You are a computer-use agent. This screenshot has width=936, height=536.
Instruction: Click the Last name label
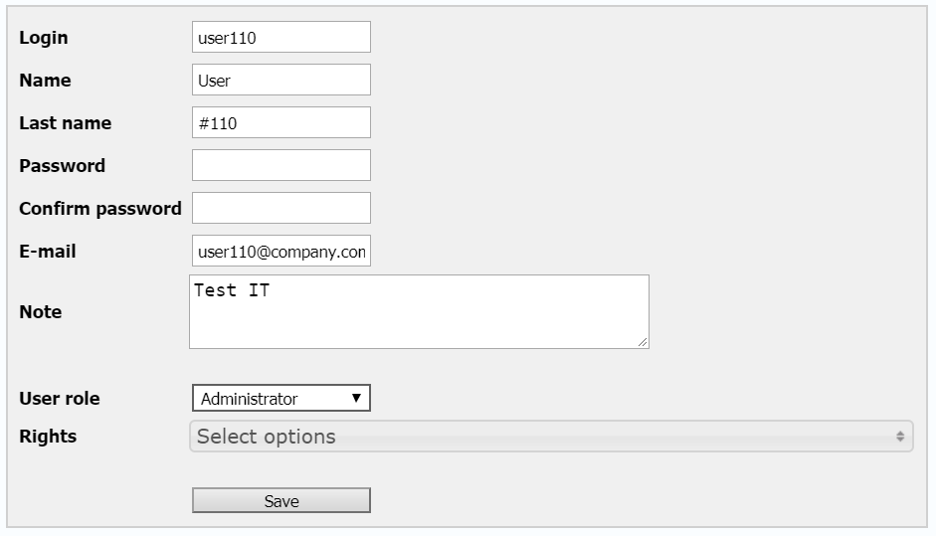click(x=65, y=123)
